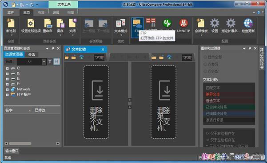Click FTP download icon in right pane toolbar

169,58
